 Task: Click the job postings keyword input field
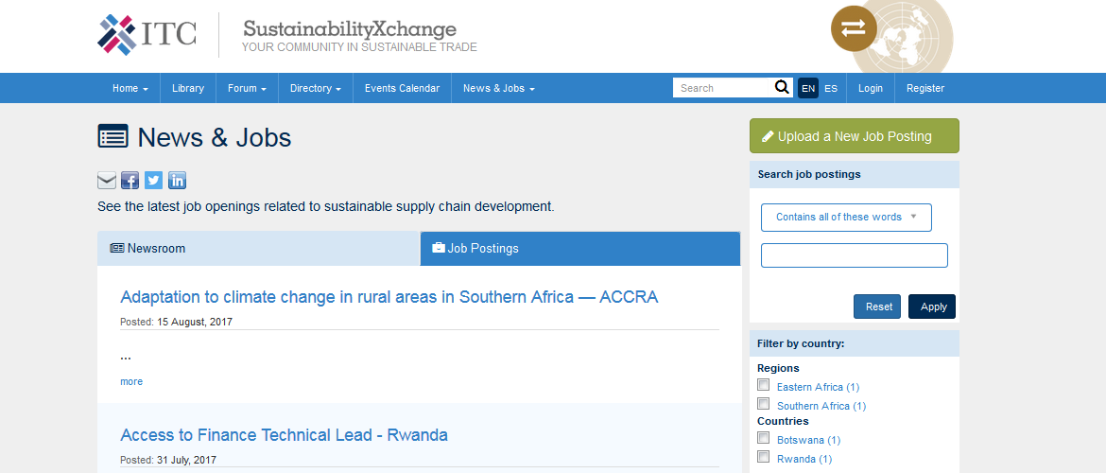pyautogui.click(x=855, y=255)
